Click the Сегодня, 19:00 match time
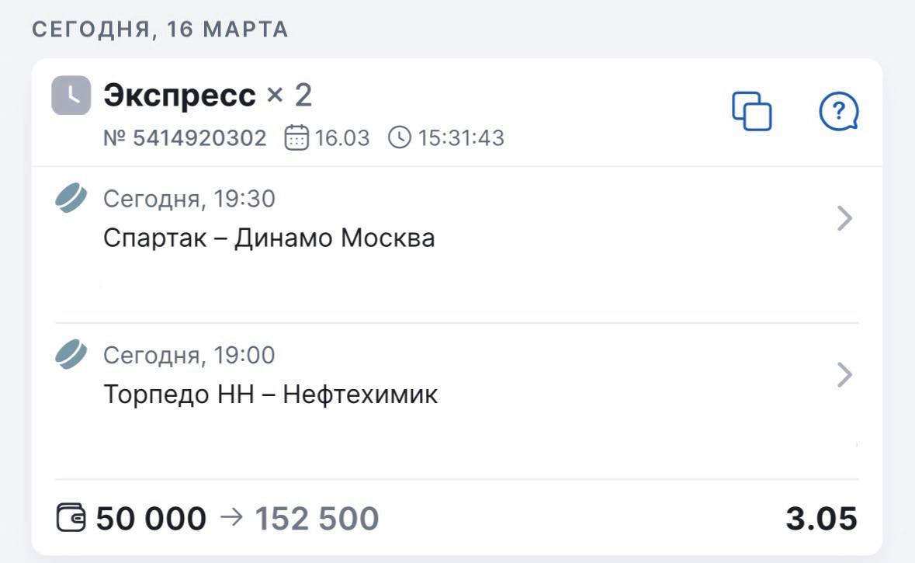The image size is (915, 563). (189, 356)
